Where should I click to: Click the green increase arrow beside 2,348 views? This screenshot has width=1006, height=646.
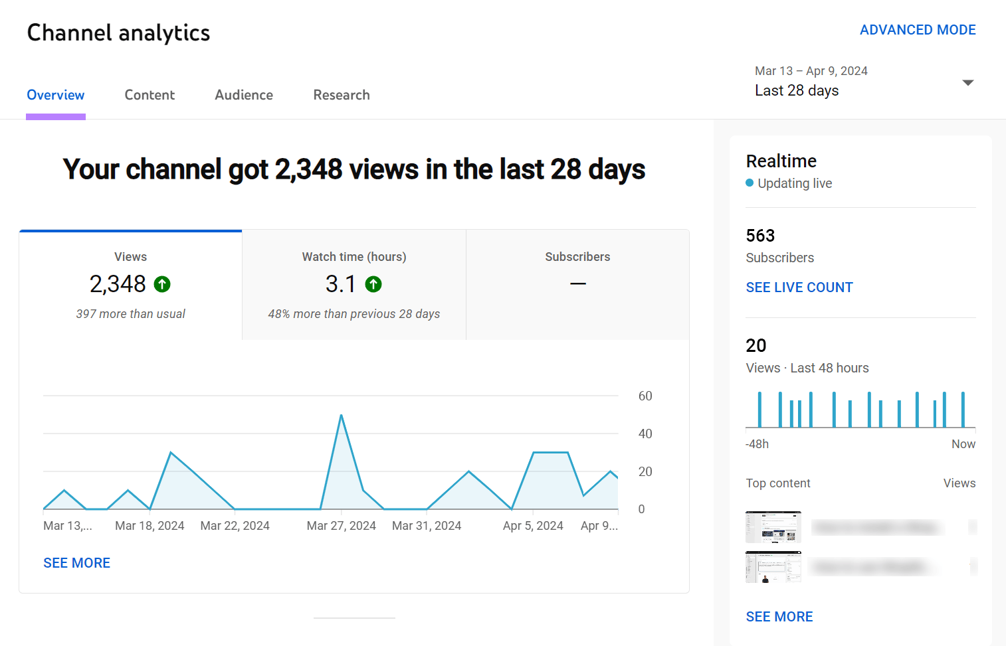[161, 283]
